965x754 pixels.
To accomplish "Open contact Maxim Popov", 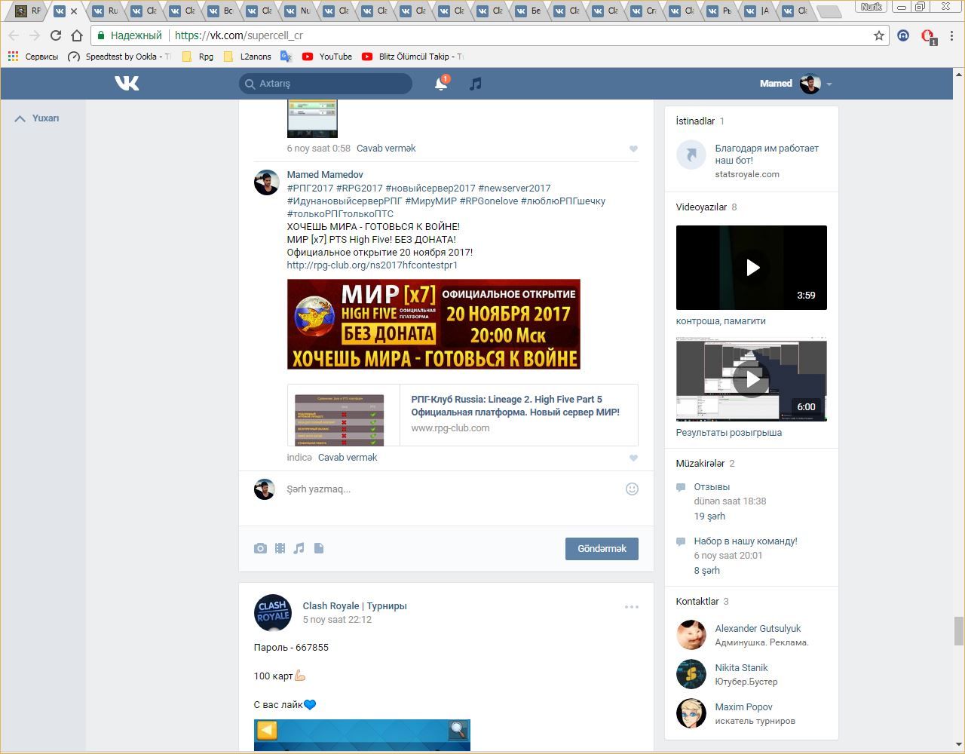I will click(743, 707).
